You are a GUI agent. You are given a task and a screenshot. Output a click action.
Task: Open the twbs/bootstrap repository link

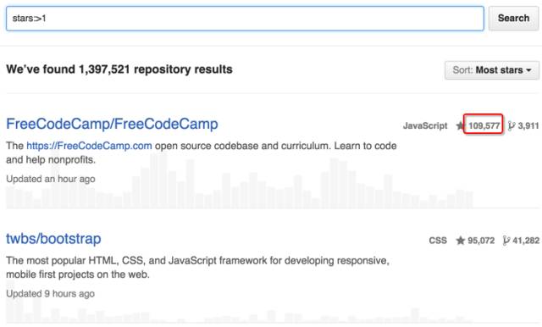(x=53, y=239)
